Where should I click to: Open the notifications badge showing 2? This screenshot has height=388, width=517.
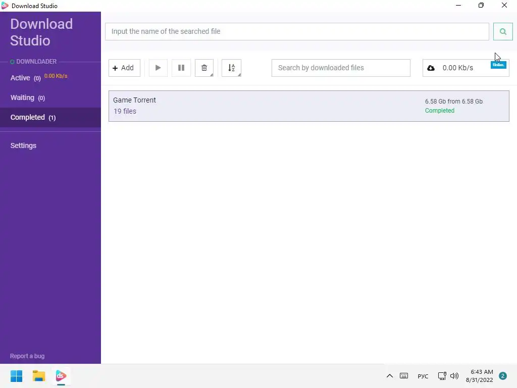502,376
